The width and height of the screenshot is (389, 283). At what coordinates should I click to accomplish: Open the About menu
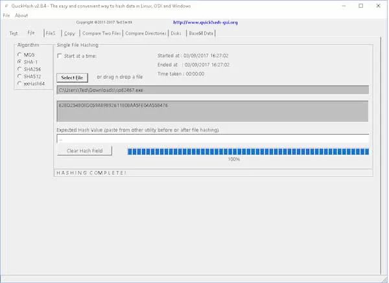[21, 16]
